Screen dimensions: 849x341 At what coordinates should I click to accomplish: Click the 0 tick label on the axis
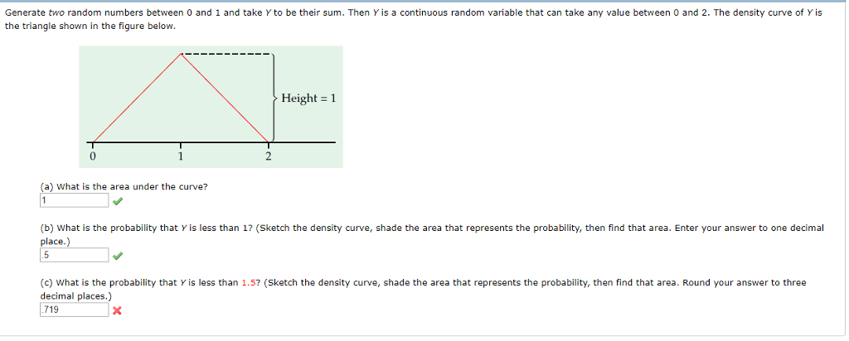coord(93,156)
